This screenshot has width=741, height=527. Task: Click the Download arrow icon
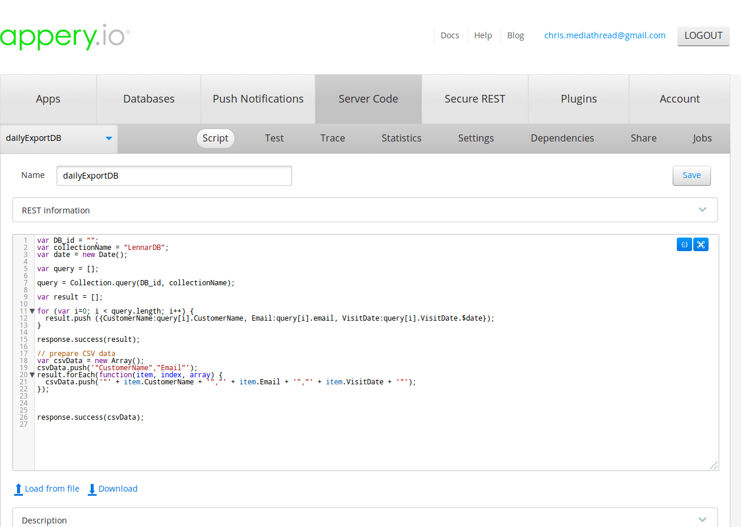coord(92,489)
